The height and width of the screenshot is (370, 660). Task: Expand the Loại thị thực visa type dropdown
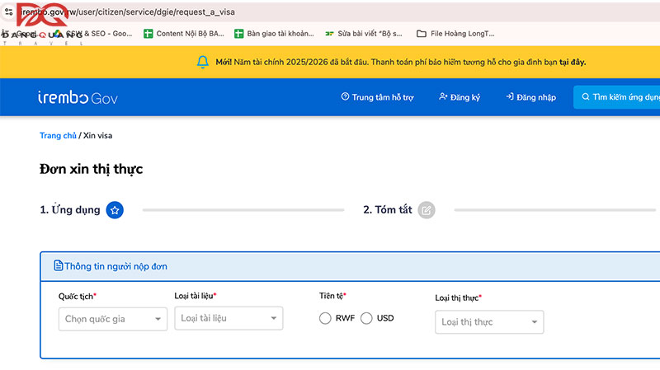[x=489, y=322]
